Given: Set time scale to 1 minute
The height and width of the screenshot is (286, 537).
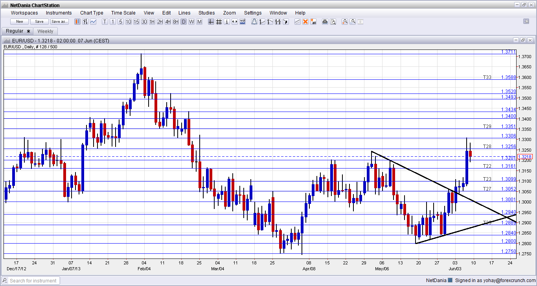Looking at the screenshot, I should pyautogui.click(x=113, y=22).
